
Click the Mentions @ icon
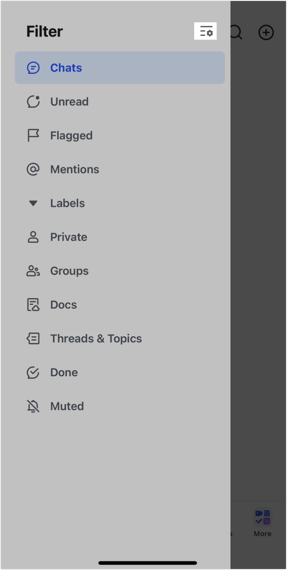click(x=33, y=169)
